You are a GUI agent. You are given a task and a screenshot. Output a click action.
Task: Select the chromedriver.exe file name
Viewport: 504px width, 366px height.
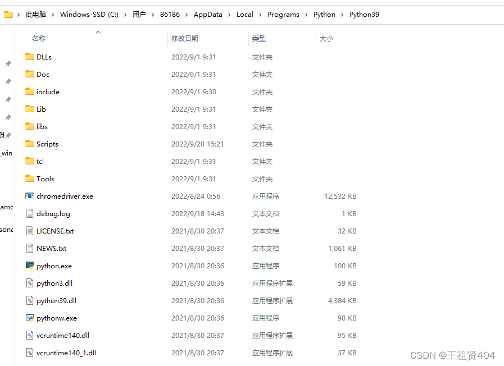point(65,196)
